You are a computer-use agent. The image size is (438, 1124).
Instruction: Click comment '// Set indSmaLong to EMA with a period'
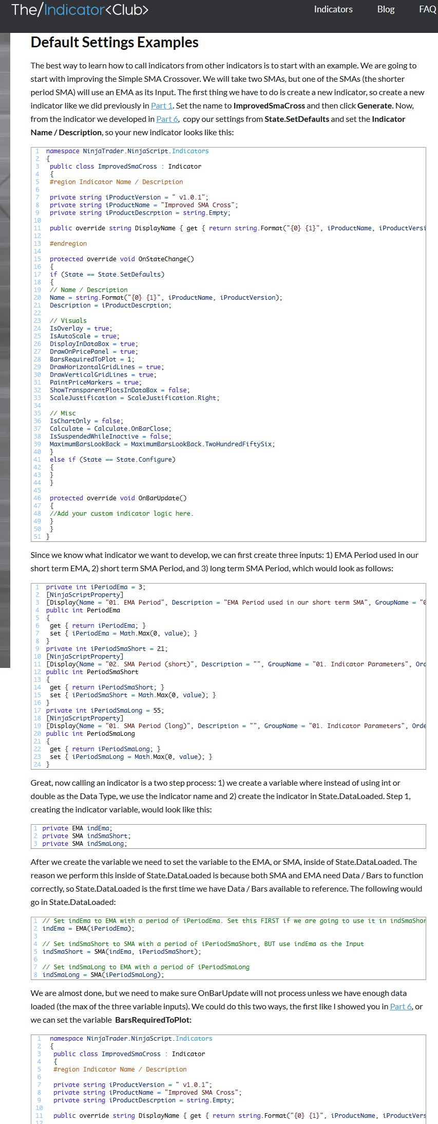146,967
